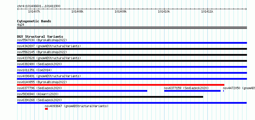Viewport: 255px width, 120px height.
Task: Select the black bar under nsv5562145
Action: (x=132, y=55)
